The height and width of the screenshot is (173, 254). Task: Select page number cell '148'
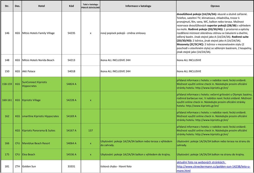tap(7, 60)
